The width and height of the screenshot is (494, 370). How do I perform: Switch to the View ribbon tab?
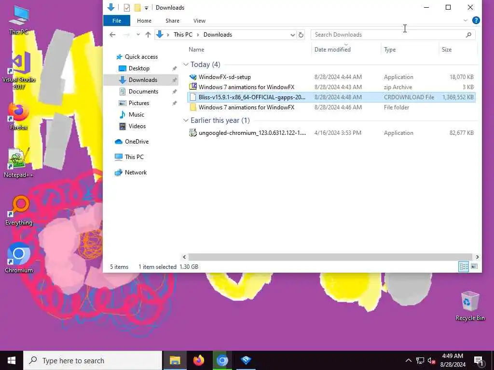coord(199,20)
